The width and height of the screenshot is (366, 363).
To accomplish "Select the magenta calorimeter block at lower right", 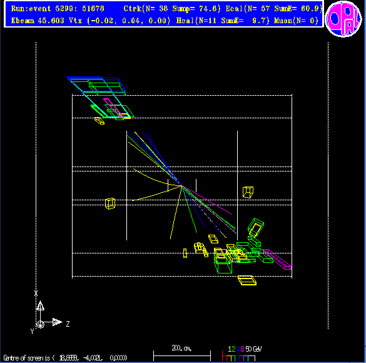I will pyautogui.click(x=277, y=260).
